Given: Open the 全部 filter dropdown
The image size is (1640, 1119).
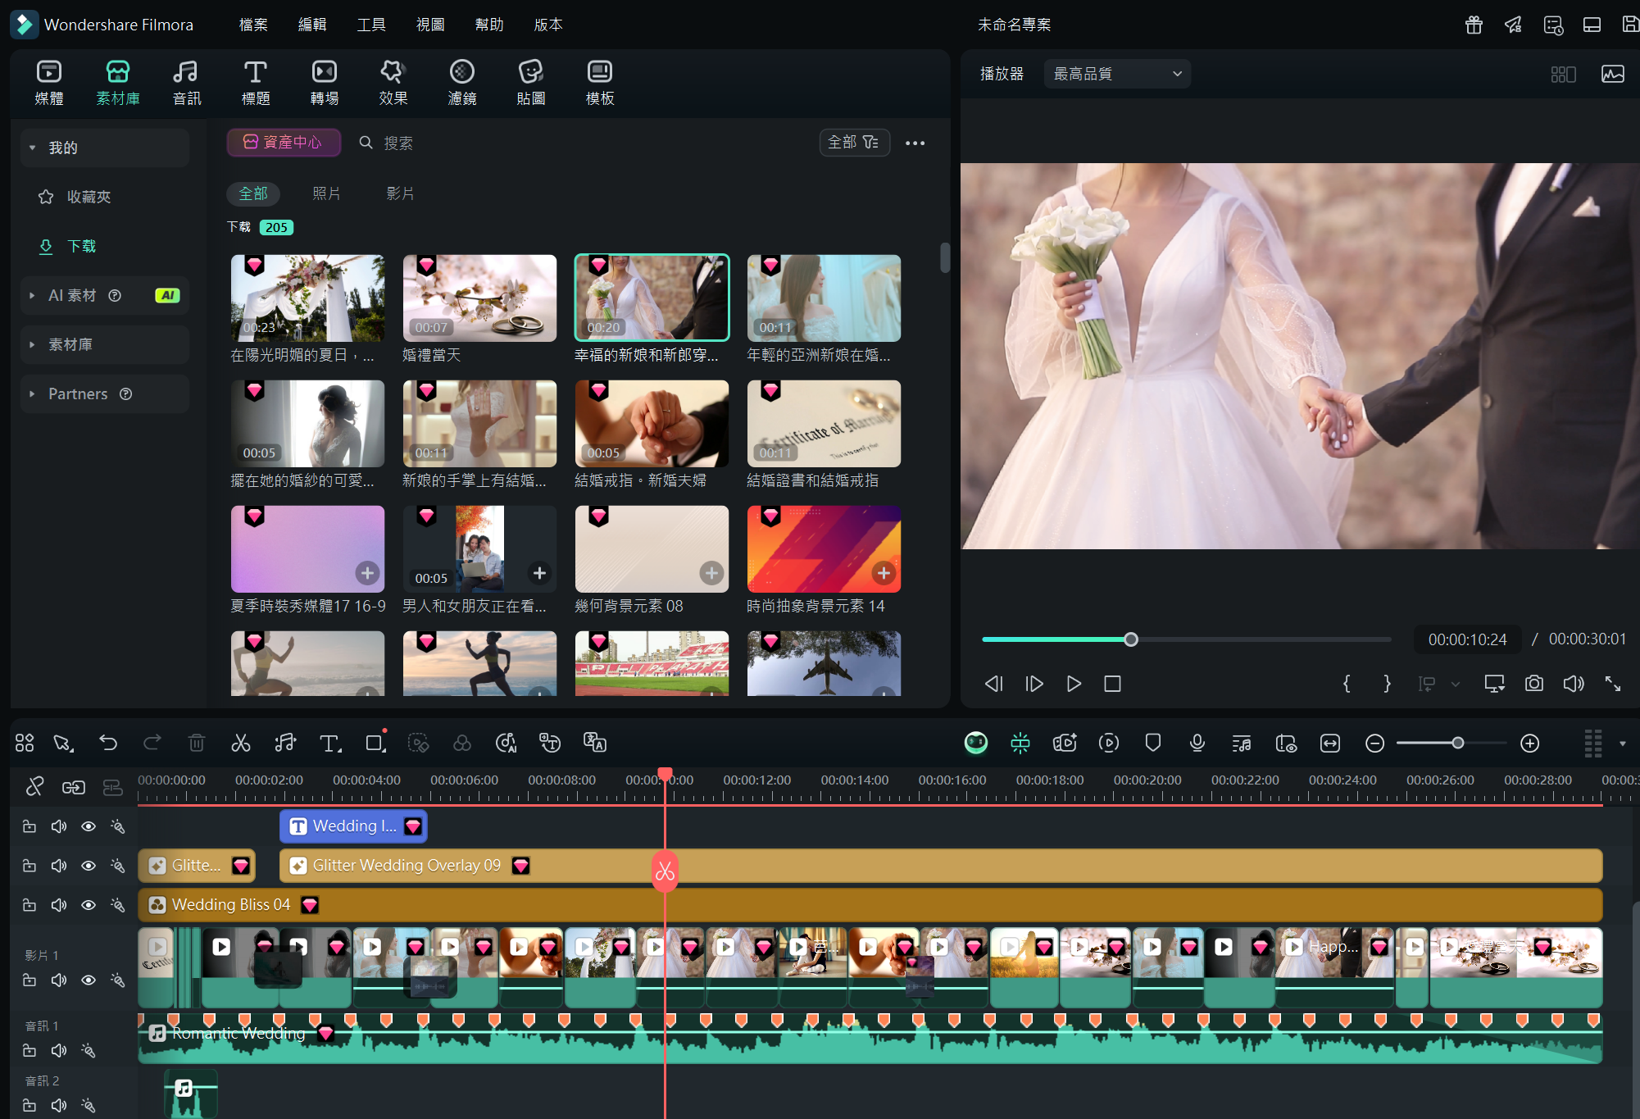Looking at the screenshot, I should pyautogui.click(x=854, y=143).
